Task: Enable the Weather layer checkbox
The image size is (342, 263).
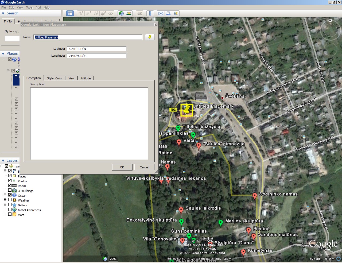Action: click(10, 200)
